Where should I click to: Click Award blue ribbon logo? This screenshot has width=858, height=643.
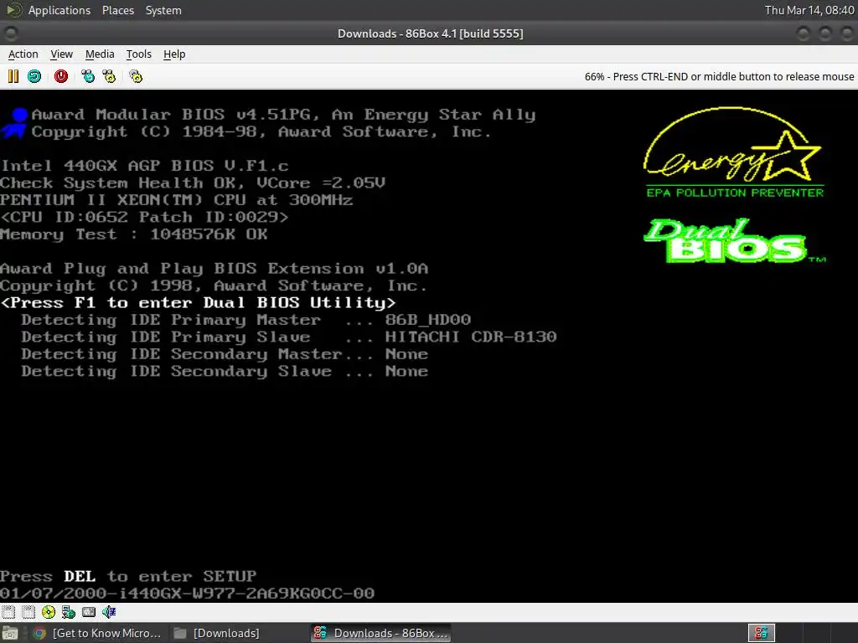(15, 123)
